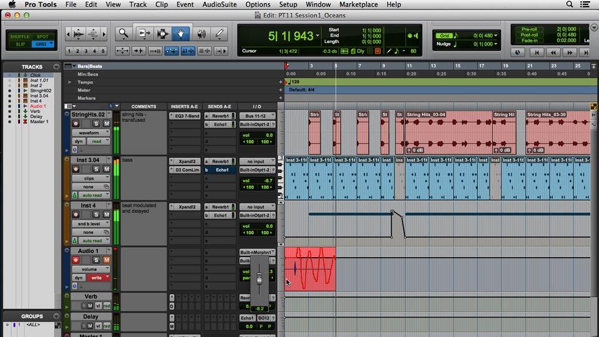Click the Return to Zero transport button
599x337 pixels.
[537, 52]
